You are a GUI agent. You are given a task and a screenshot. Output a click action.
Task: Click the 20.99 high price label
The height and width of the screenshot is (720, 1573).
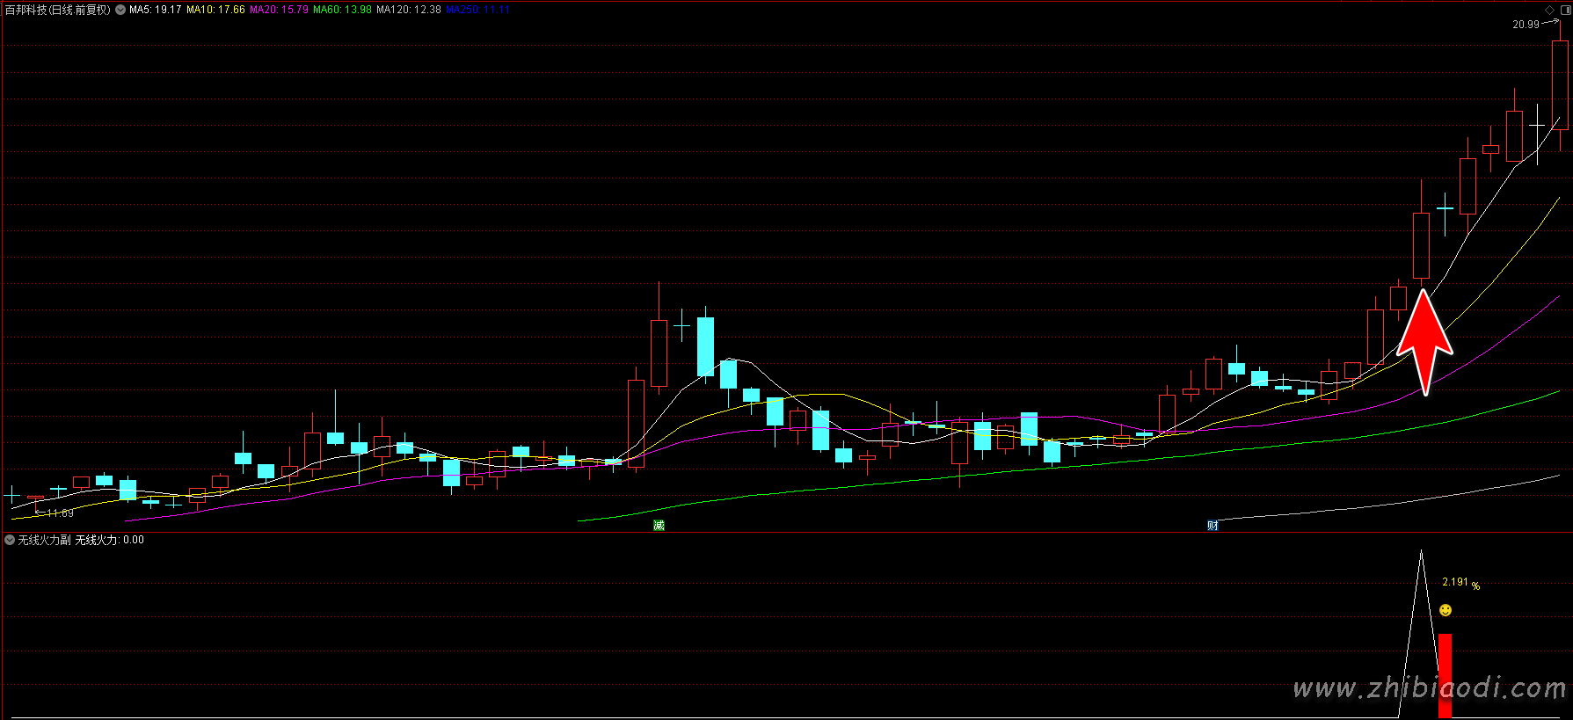tap(1526, 25)
